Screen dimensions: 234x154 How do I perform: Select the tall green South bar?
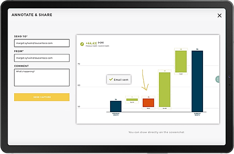click(165, 90)
